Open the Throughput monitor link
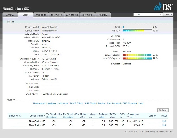The width and height of the screenshot is (177, 138). point(39,103)
